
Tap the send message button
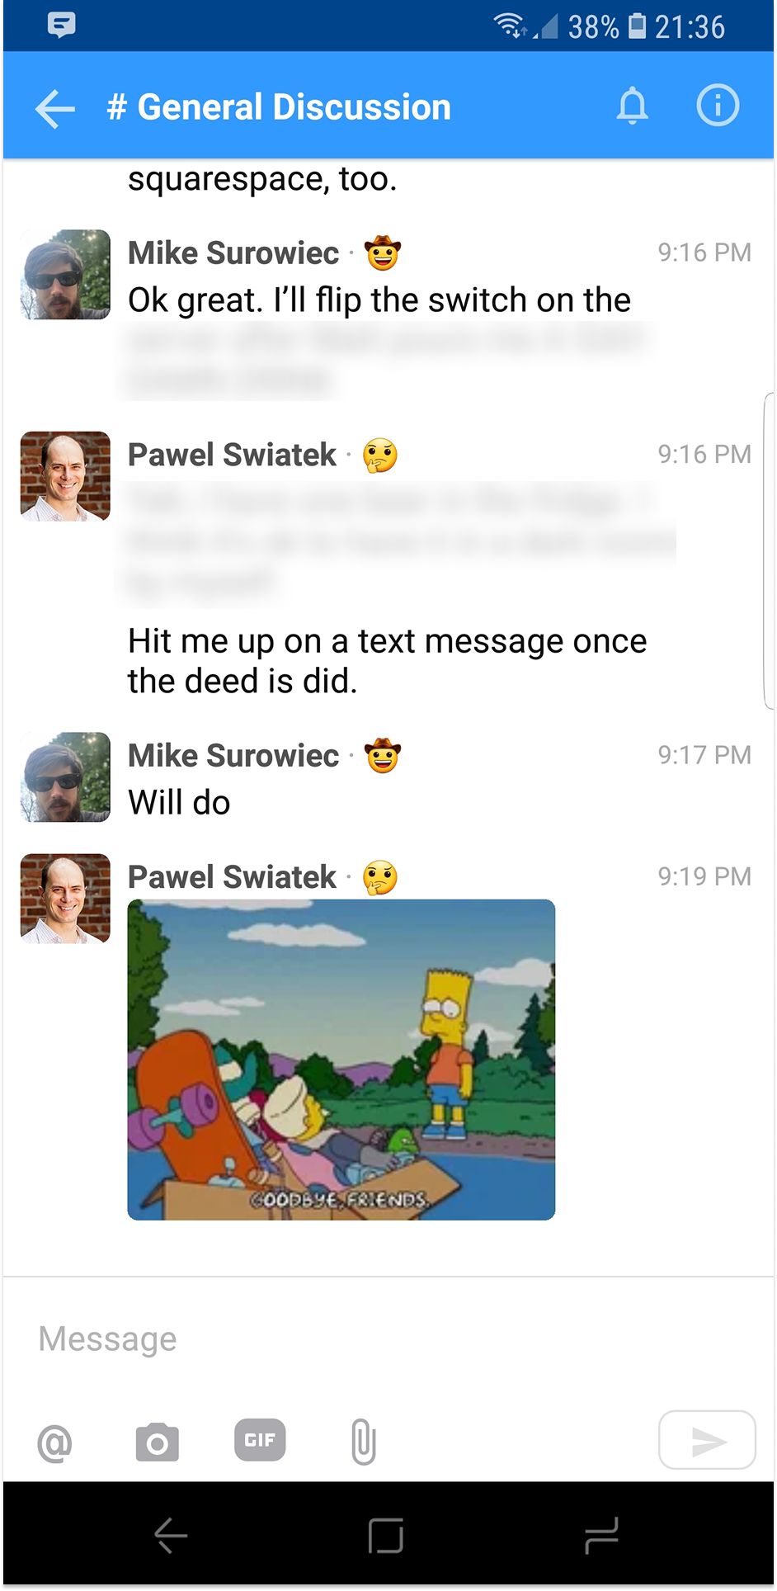pos(707,1440)
